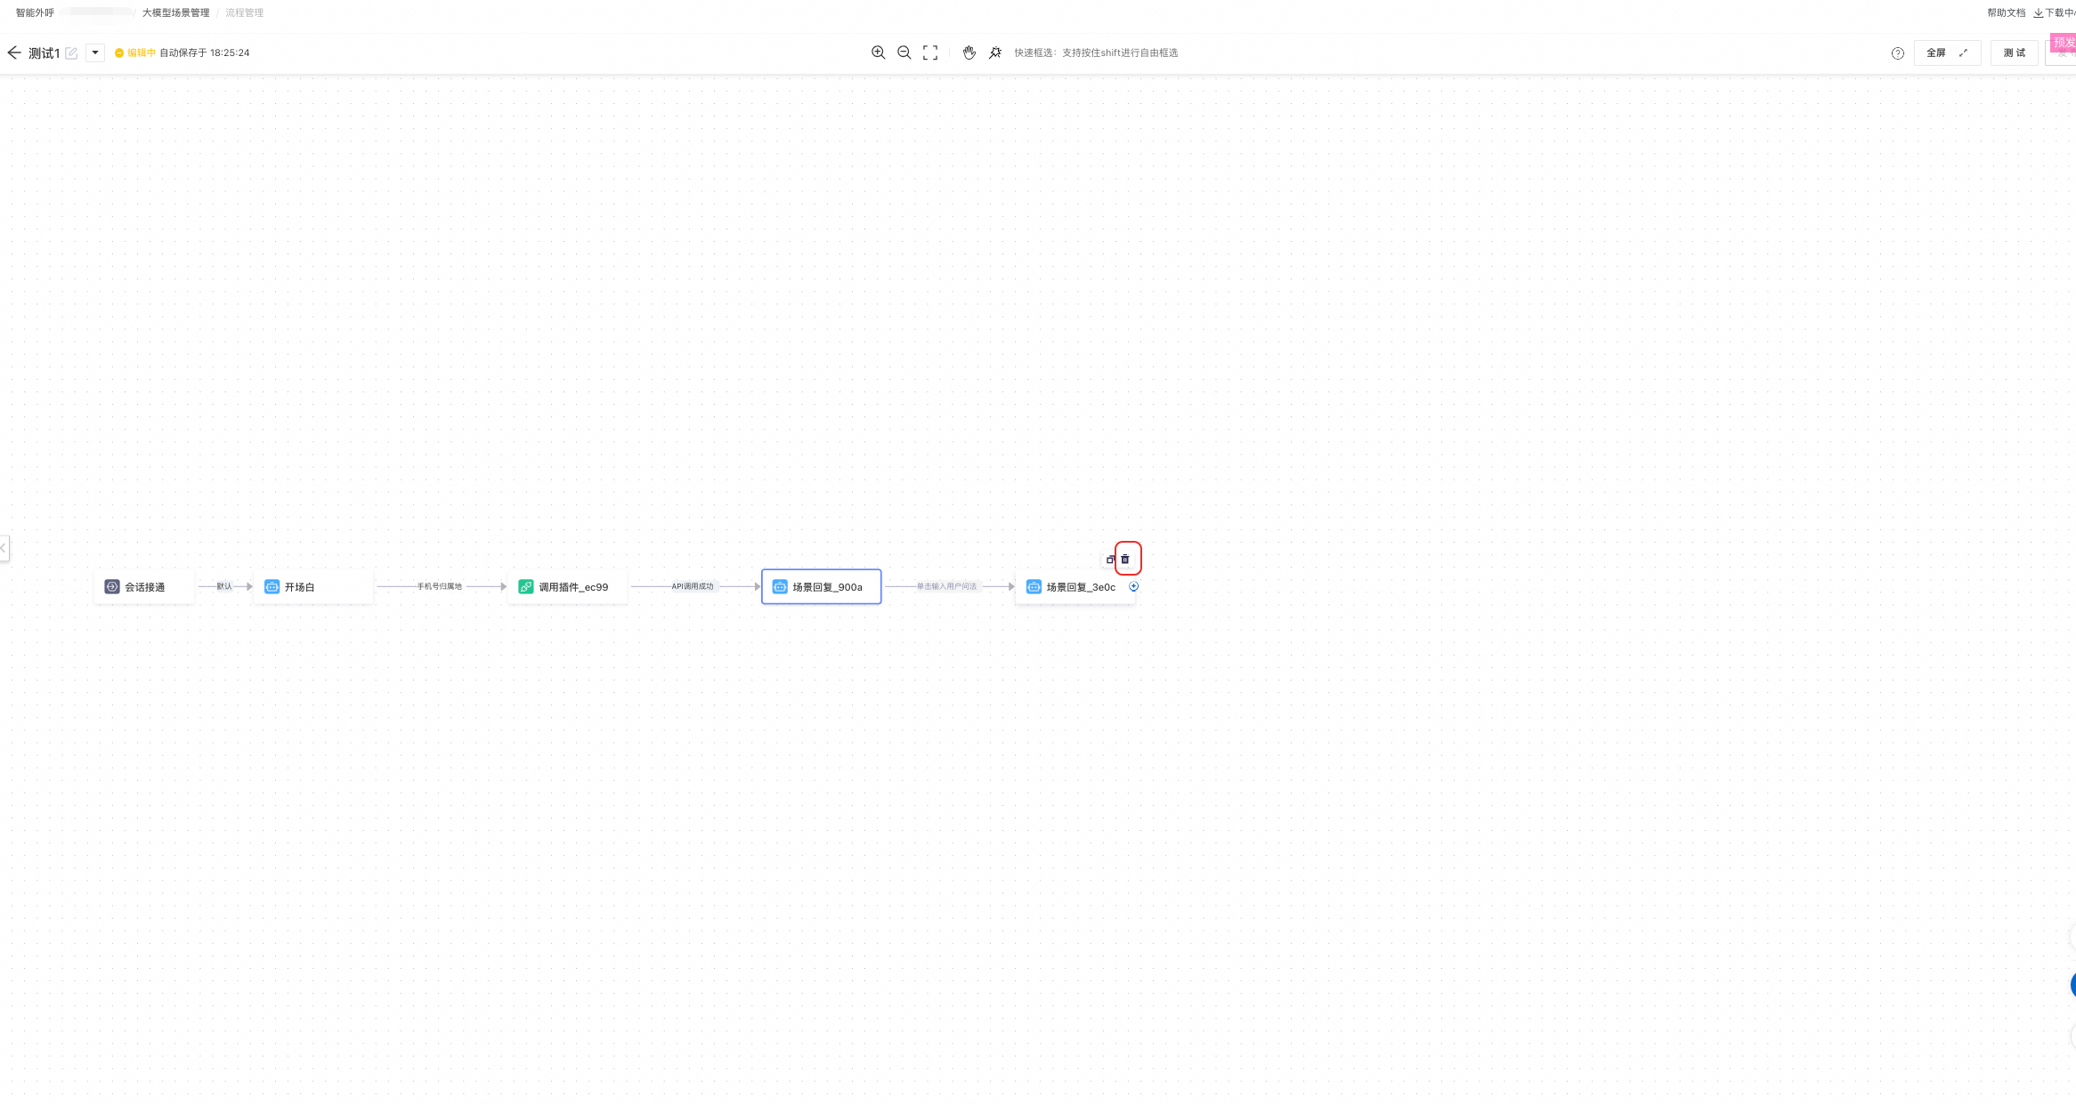Open the 帮助文档 link
Viewport: 2076px width, 1104px height.
click(2007, 12)
